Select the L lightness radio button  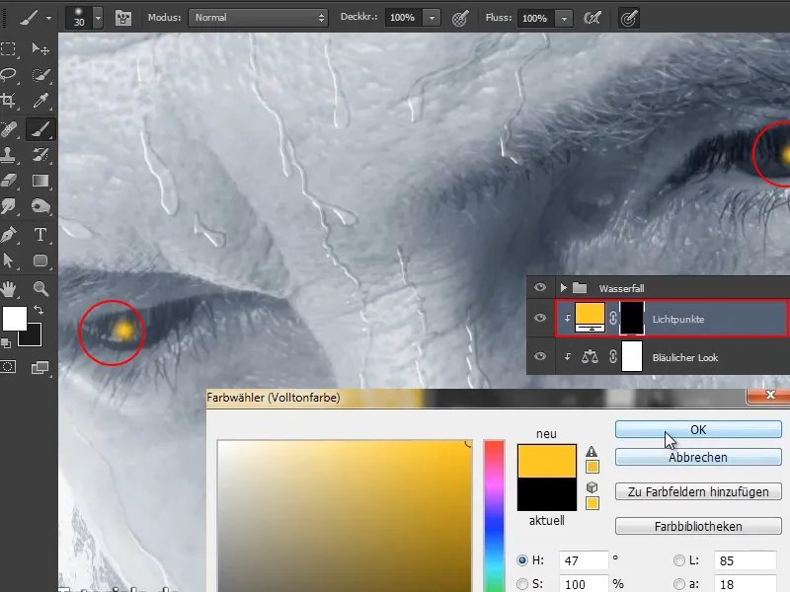coord(679,560)
